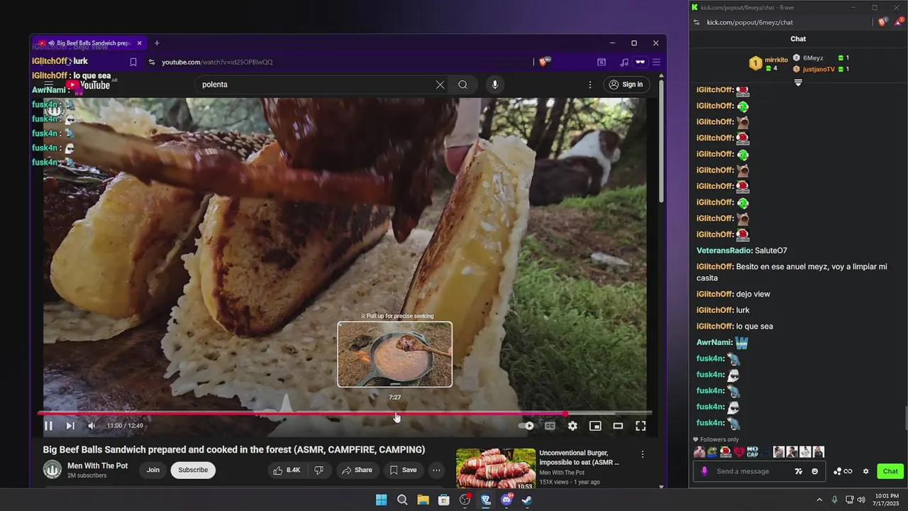The width and height of the screenshot is (908, 511).
Task: Switch to theater mode view
Action: tap(618, 426)
